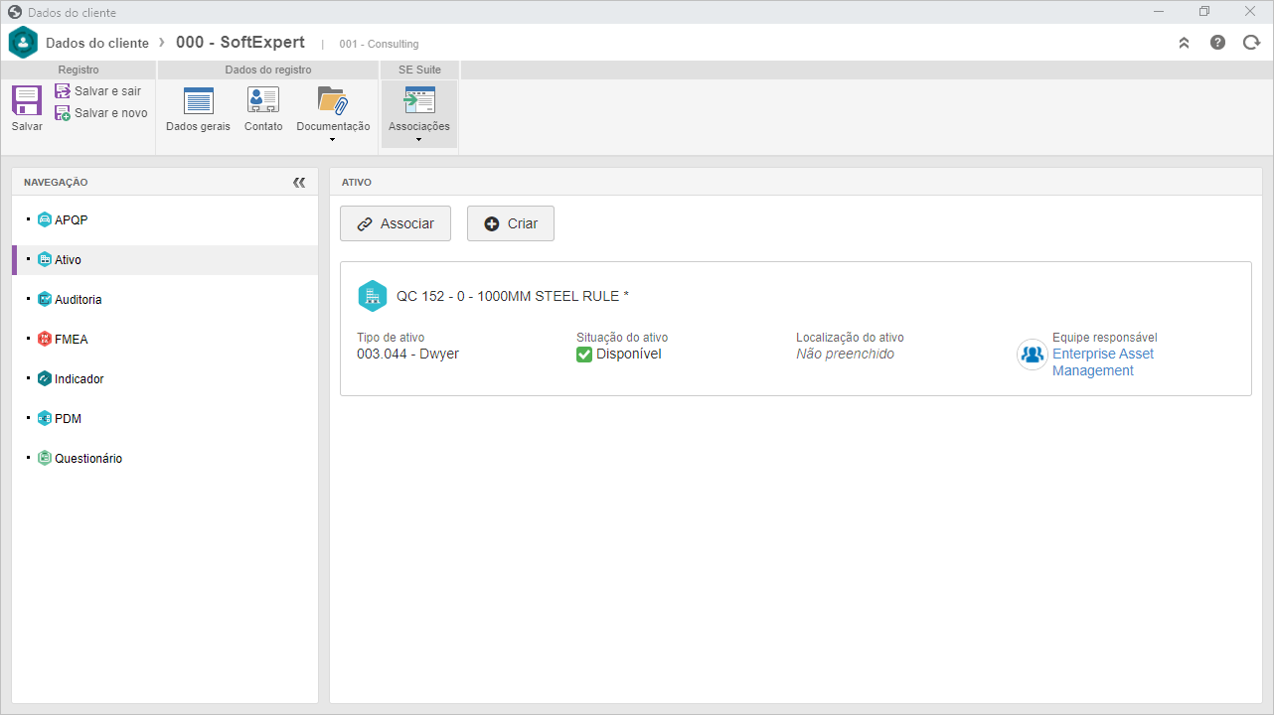
Task: Click the refresh icon in header
Action: pyautogui.click(x=1251, y=43)
